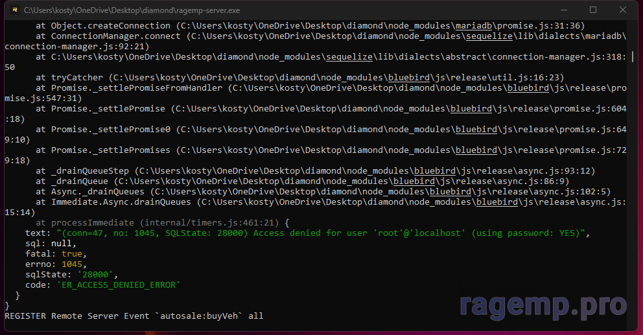The width and height of the screenshot is (643, 335).
Task: Maximize the ragemp-server console window
Action: click(593, 10)
